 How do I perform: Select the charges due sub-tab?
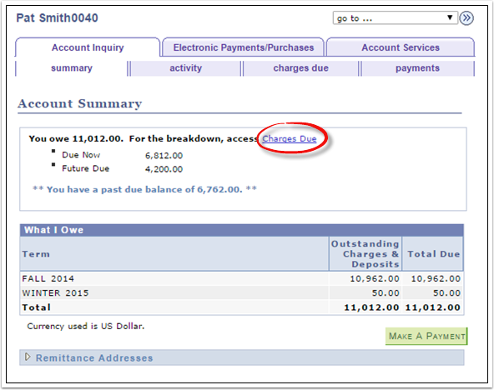click(300, 68)
